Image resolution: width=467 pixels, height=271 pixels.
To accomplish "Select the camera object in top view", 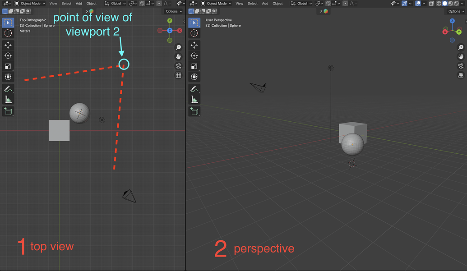I will 129,196.
